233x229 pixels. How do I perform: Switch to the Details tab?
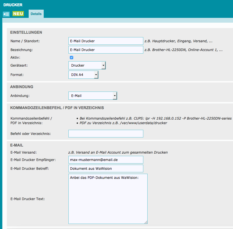click(36, 14)
